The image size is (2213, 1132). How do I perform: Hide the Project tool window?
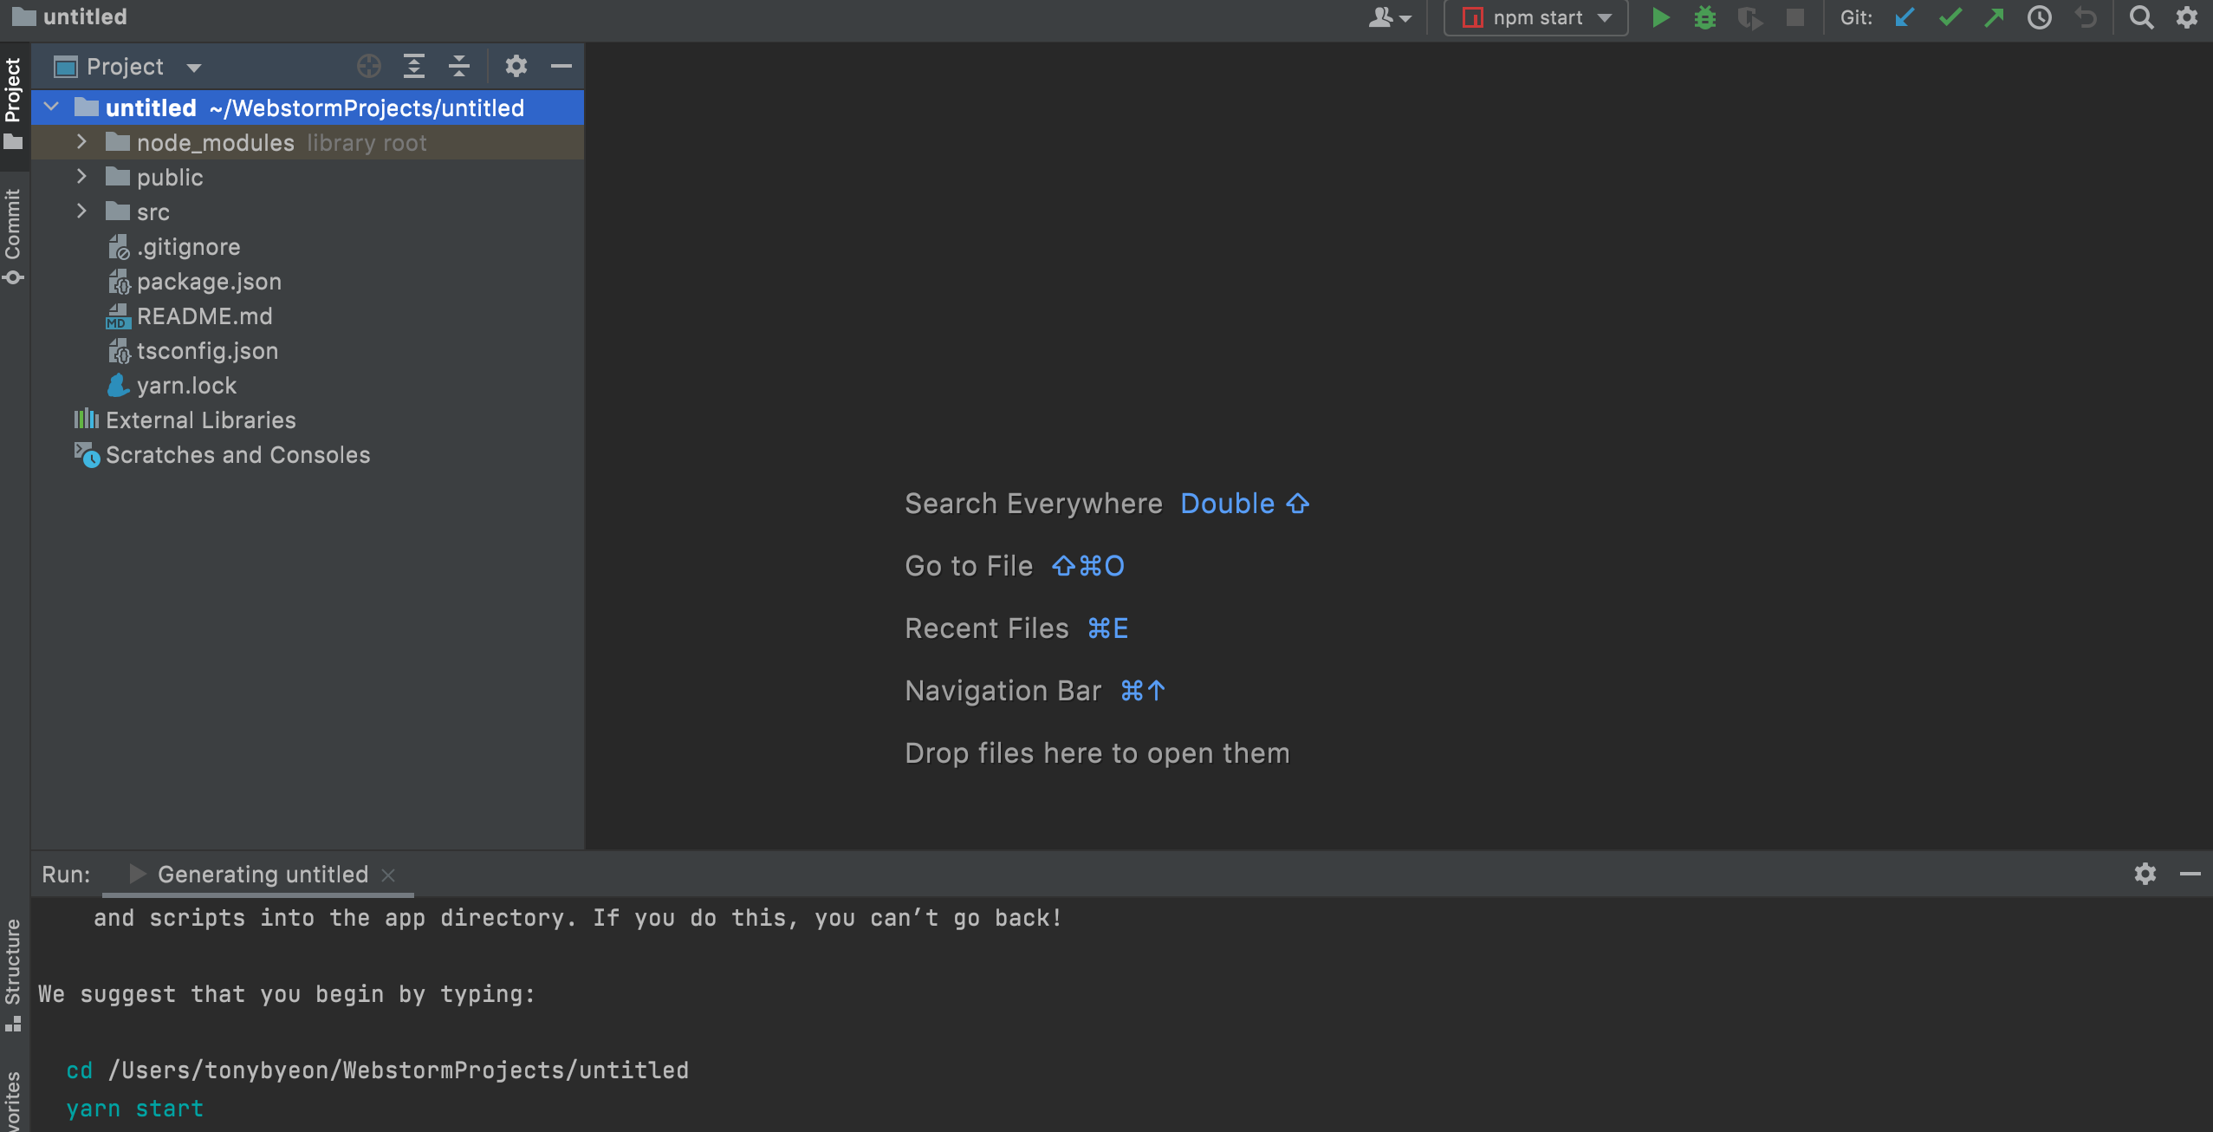point(561,66)
